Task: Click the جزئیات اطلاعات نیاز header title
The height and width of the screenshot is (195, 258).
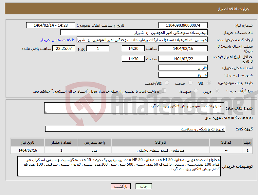Action: (x=234, y=9)
